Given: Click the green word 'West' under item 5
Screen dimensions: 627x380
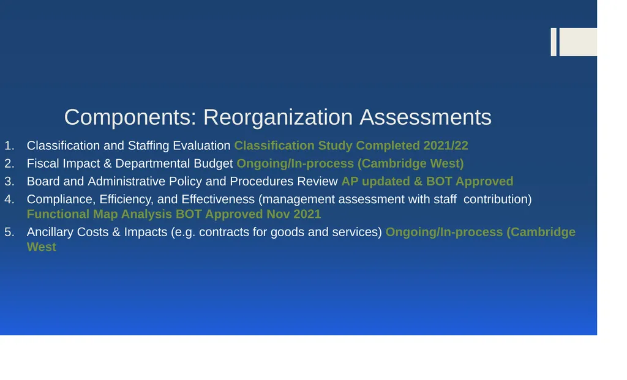Looking at the screenshot, I should (x=42, y=247).
